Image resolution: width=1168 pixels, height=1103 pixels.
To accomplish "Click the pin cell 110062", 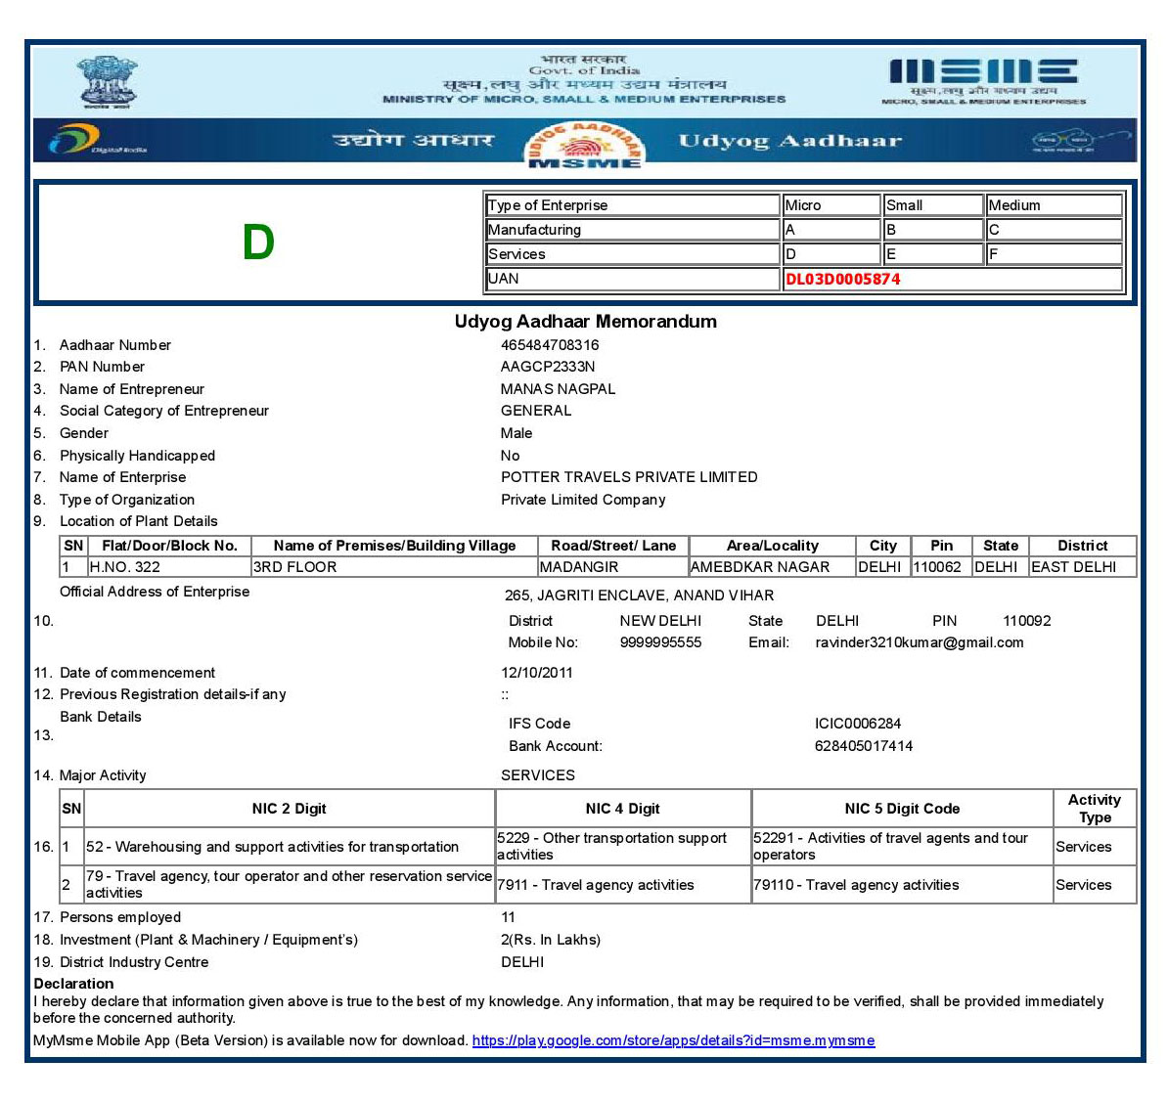I will click(x=941, y=567).
